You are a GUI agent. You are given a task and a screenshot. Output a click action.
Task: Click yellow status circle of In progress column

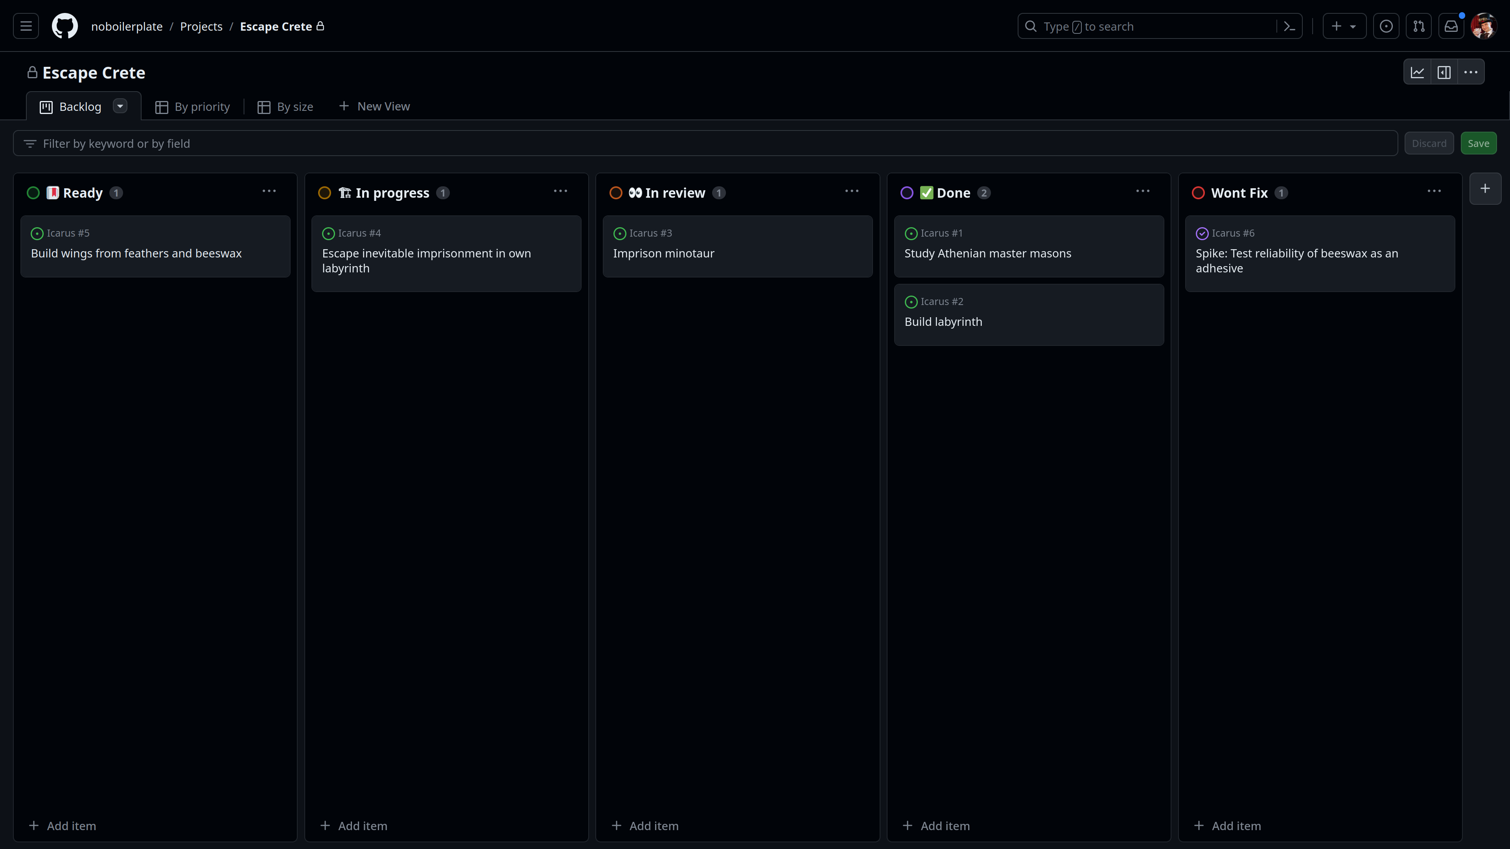[325, 193]
